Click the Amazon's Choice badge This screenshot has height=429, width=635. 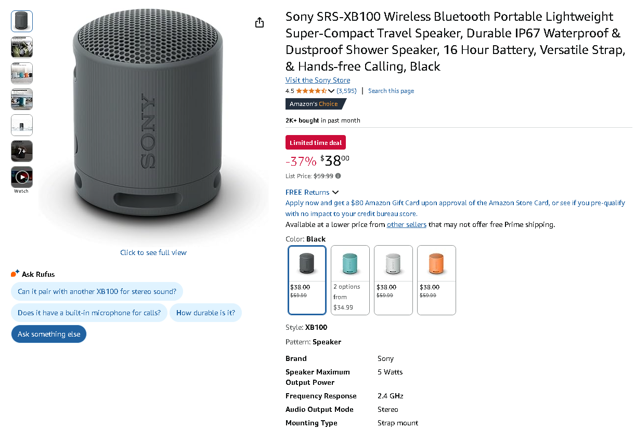313,104
